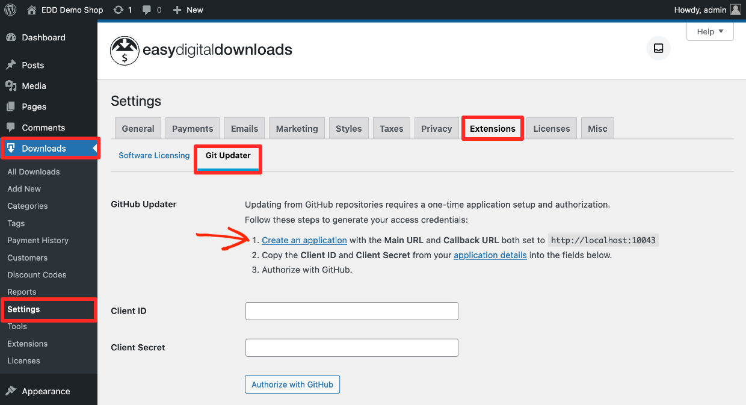Image resolution: width=746 pixels, height=405 pixels.
Task: Click the Comments icon in the sidebar
Action: click(11, 128)
